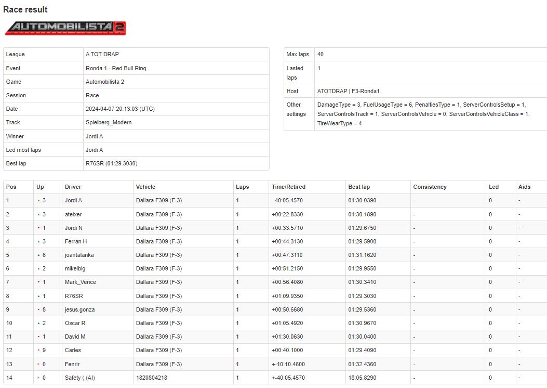Select the Safety ( (AI) driver row
This screenshot has height=388, width=547.
pyautogui.click(x=275, y=378)
